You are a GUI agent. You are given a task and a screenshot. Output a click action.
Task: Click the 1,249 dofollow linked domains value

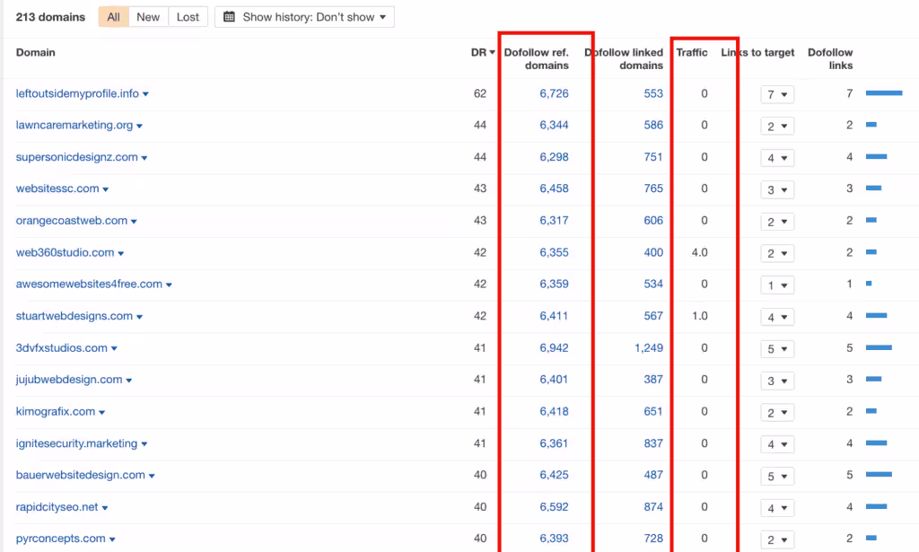pos(648,348)
